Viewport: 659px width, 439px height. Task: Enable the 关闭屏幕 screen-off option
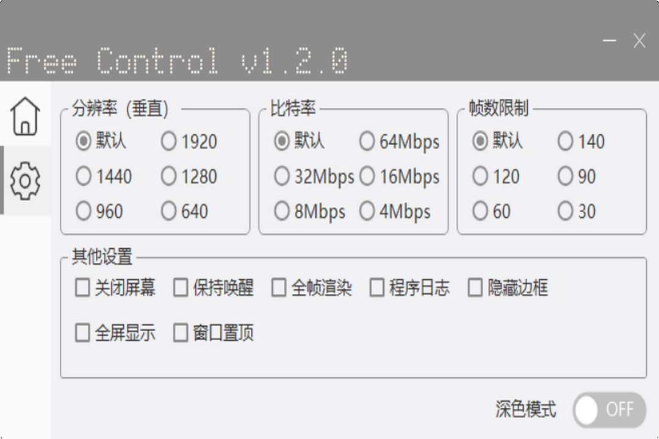(82, 288)
